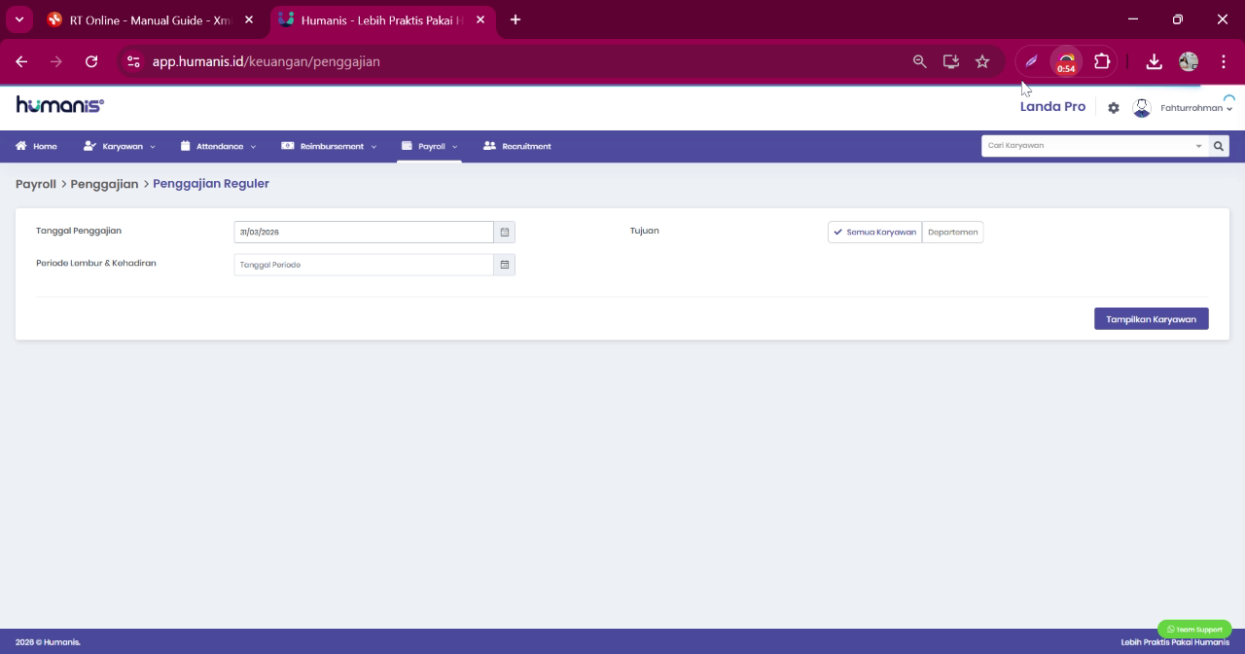
Task: Click the Chrome profile avatar
Action: pos(1189,61)
